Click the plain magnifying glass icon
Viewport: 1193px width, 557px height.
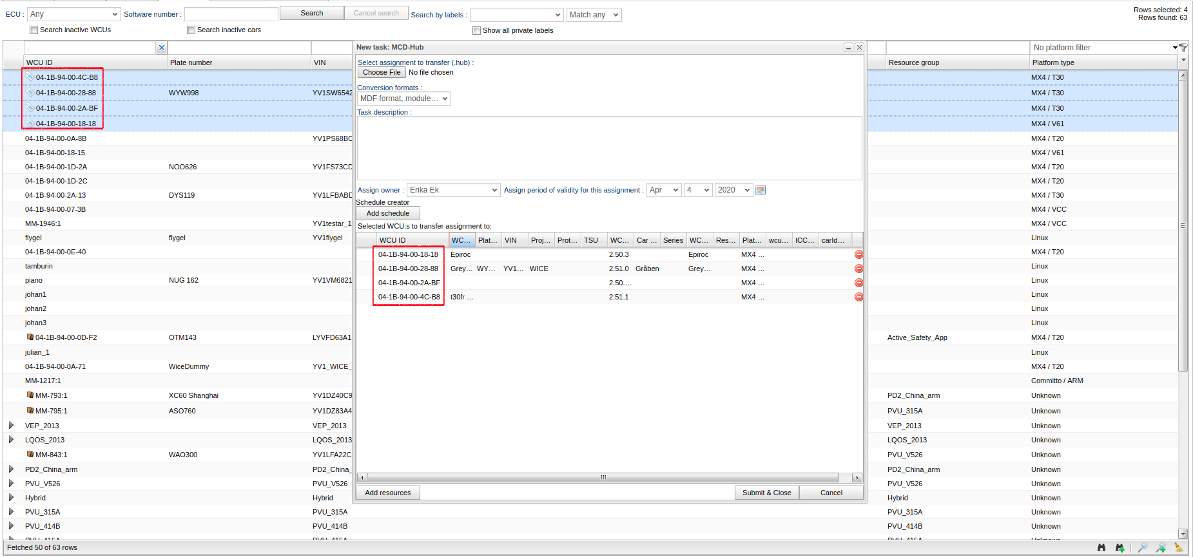point(1143,547)
